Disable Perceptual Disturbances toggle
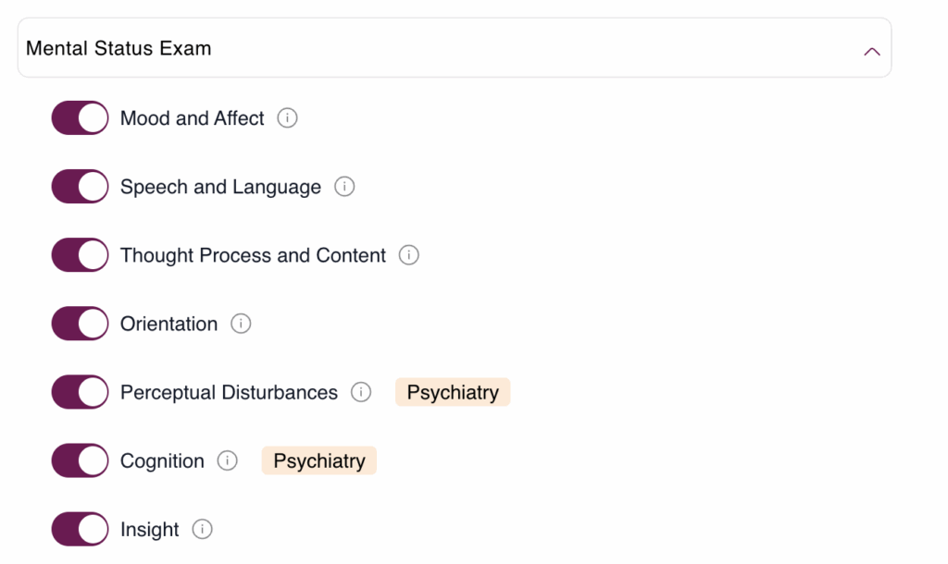948x564 pixels. [x=80, y=392]
